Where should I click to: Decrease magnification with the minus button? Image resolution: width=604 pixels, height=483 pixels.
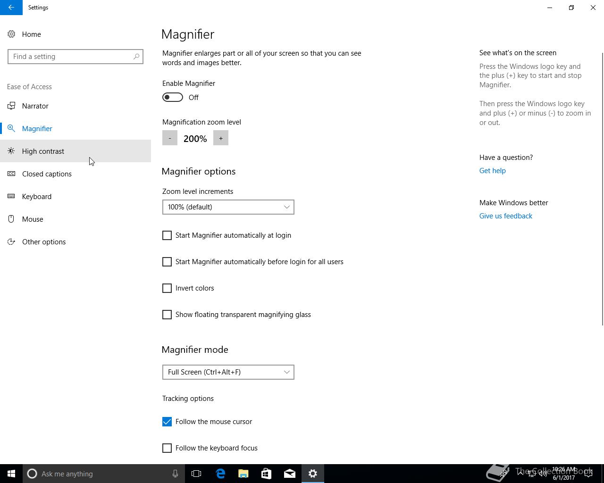point(170,138)
